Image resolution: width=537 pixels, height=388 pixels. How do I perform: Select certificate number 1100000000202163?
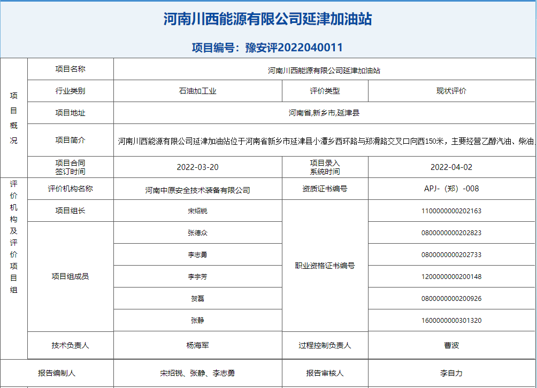(451, 211)
